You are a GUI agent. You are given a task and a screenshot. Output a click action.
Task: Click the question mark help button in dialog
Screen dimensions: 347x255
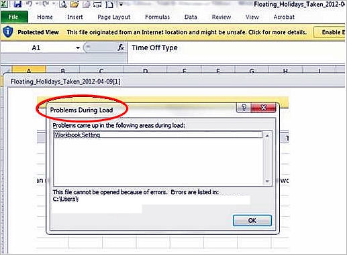coord(244,108)
